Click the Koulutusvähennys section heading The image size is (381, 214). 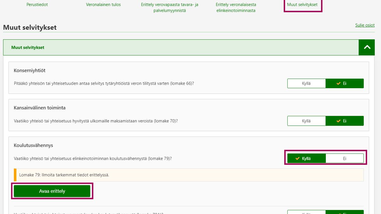[33, 146]
